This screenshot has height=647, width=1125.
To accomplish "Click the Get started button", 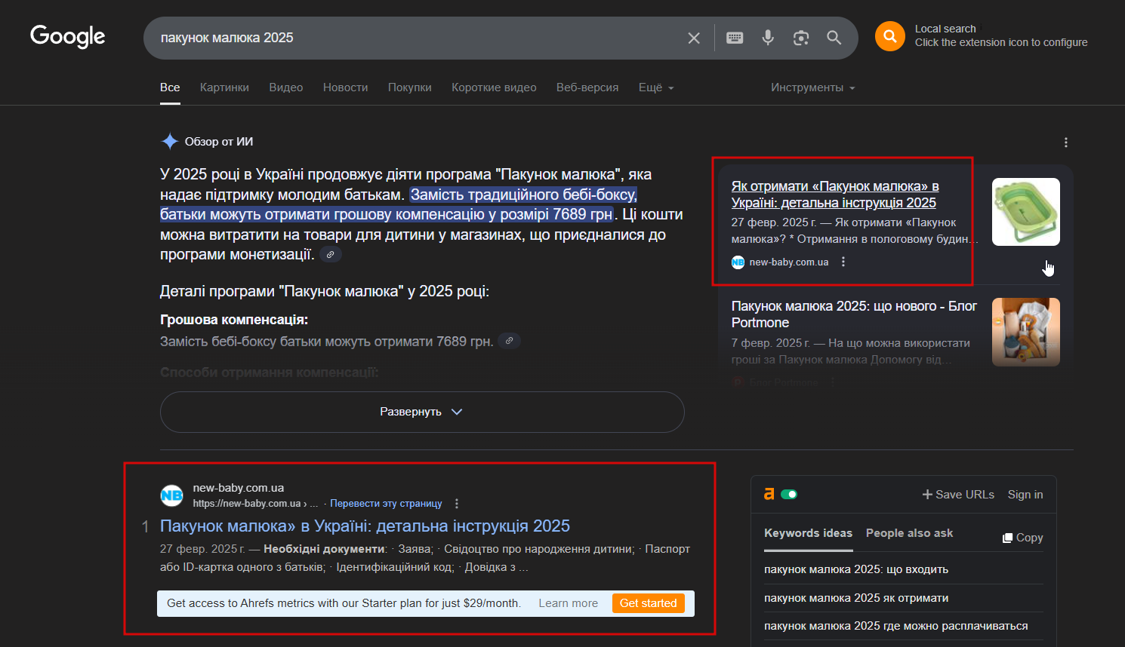I will tap(649, 603).
